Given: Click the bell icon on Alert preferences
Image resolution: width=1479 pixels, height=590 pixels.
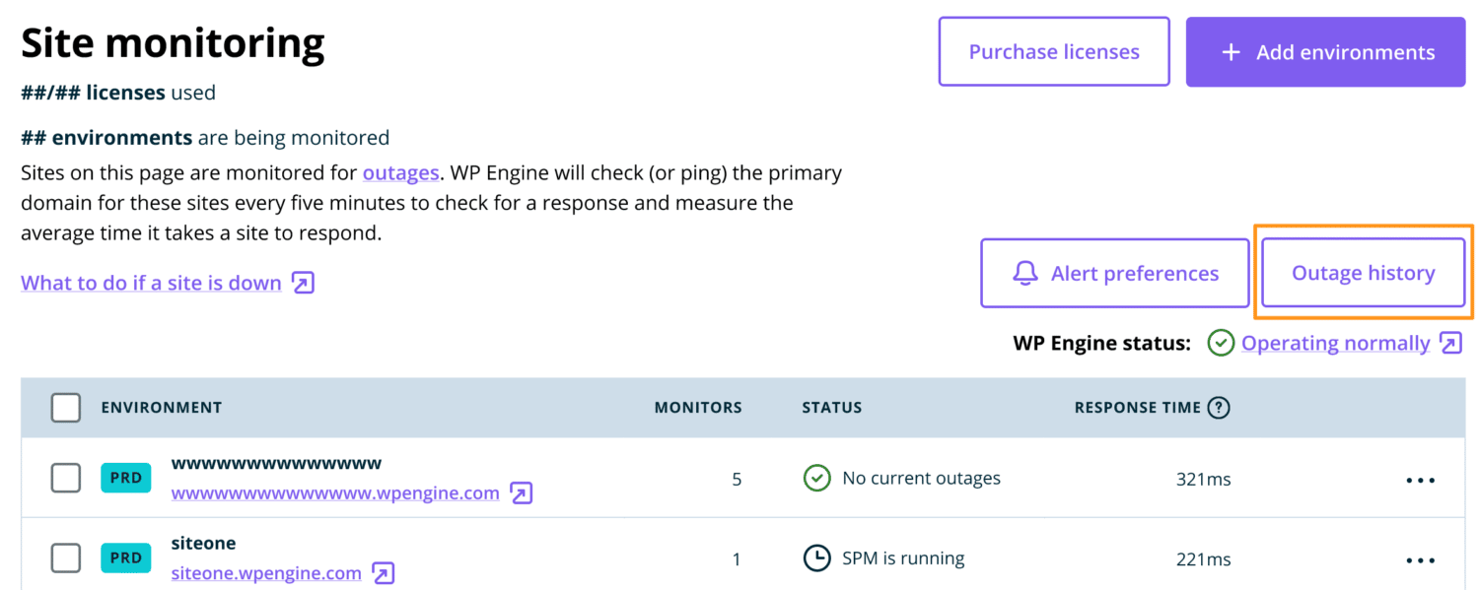Looking at the screenshot, I should 1026,273.
